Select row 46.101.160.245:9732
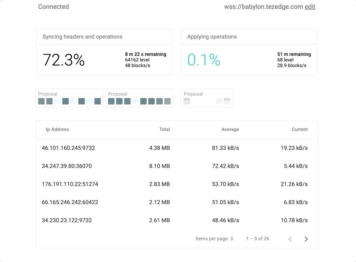The width and height of the screenshot is (356, 262). click(177, 148)
